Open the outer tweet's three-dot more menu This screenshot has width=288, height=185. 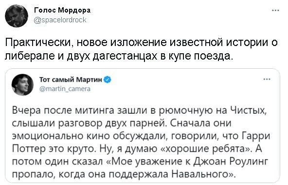275,11
